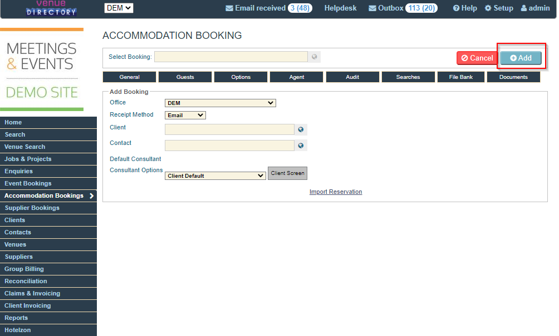Switch to the Documents tab

[513, 77]
